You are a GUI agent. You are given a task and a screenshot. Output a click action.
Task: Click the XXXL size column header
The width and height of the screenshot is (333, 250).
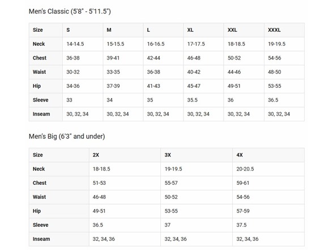pyautogui.click(x=274, y=30)
